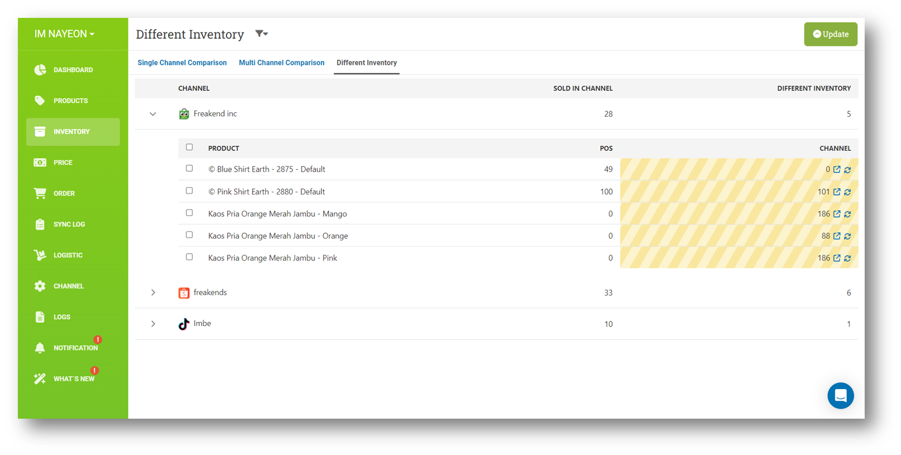Click Kaos Pria Orange Merah Jambu - Orange

tap(278, 236)
